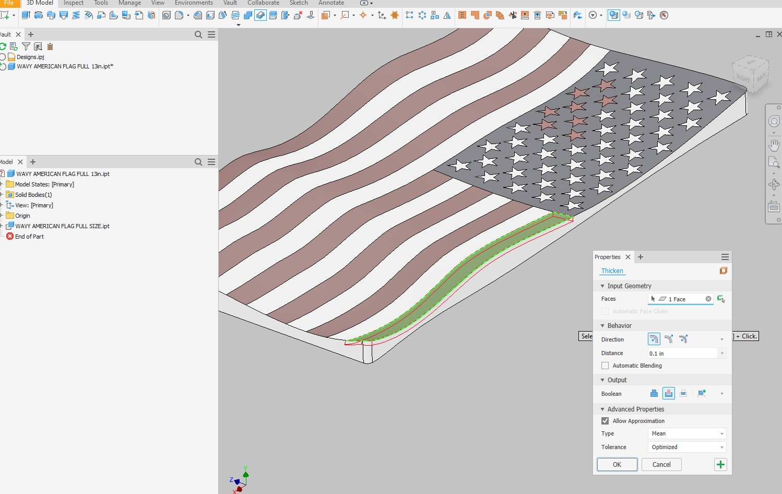782x494 pixels.
Task: Cancel the Thicken operation
Action: [661, 465]
